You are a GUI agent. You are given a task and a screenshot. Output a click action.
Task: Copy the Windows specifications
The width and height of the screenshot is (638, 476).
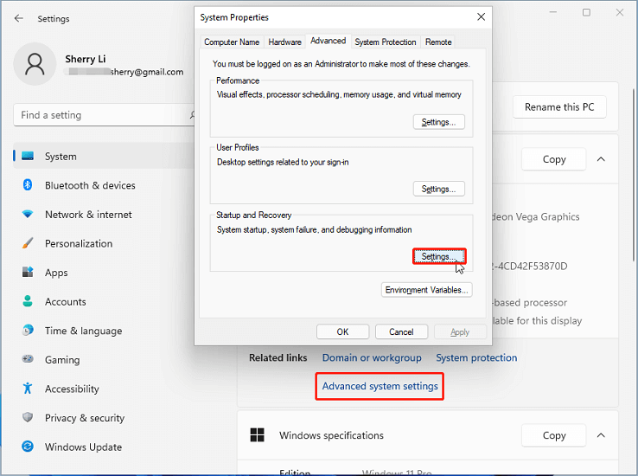(x=554, y=435)
